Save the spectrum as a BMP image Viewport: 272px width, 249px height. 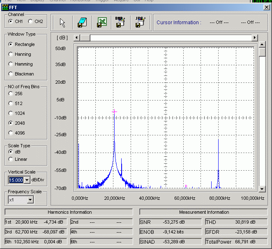click(120, 23)
